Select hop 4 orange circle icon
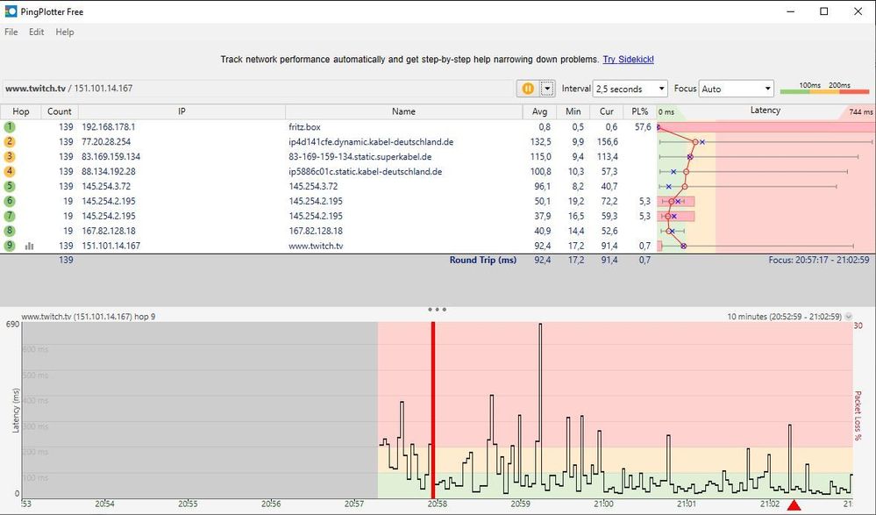The width and height of the screenshot is (876, 515). coord(10,172)
